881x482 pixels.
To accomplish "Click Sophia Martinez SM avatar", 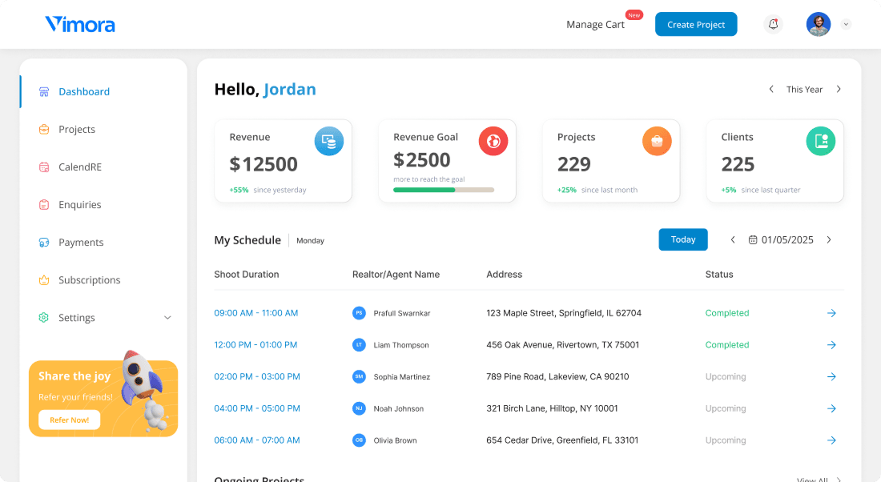I will (x=359, y=376).
